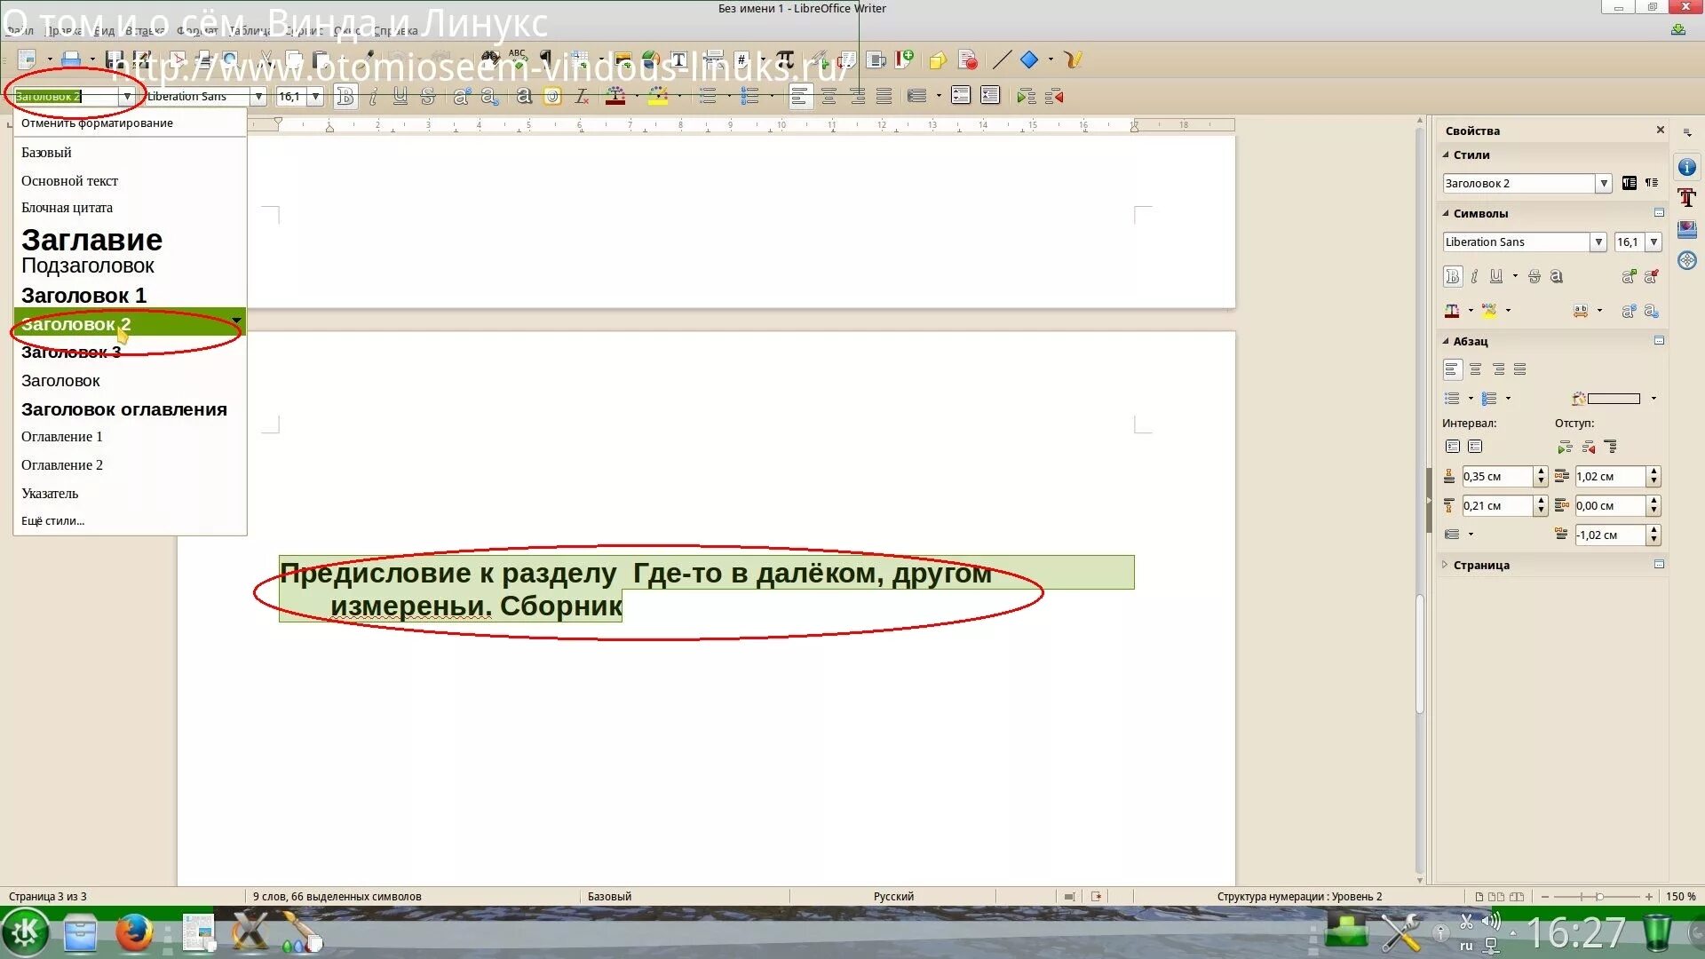Click Отменить форматирование option
Viewport: 1705px width, 959px height.
[x=97, y=123]
